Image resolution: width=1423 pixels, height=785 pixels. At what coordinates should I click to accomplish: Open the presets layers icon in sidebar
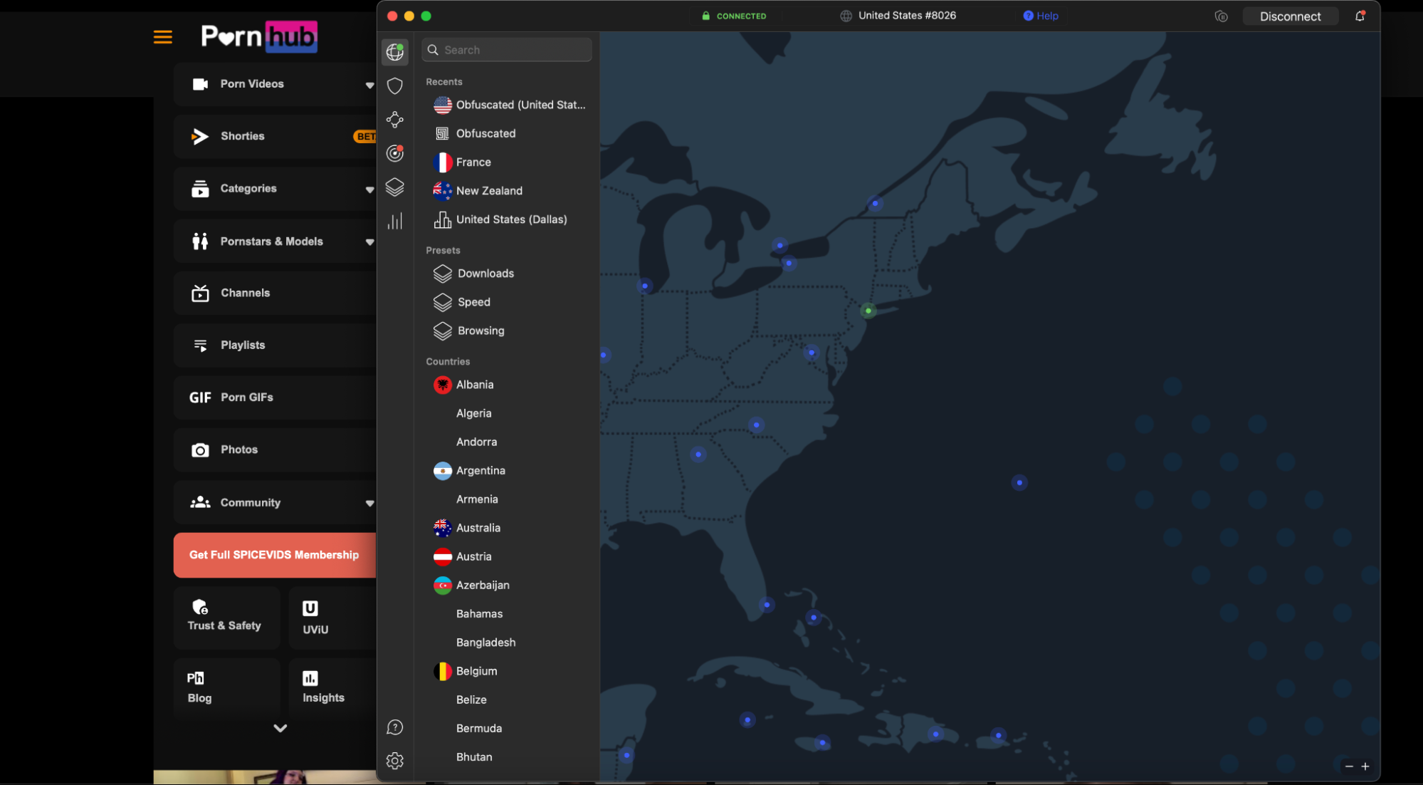(x=395, y=187)
